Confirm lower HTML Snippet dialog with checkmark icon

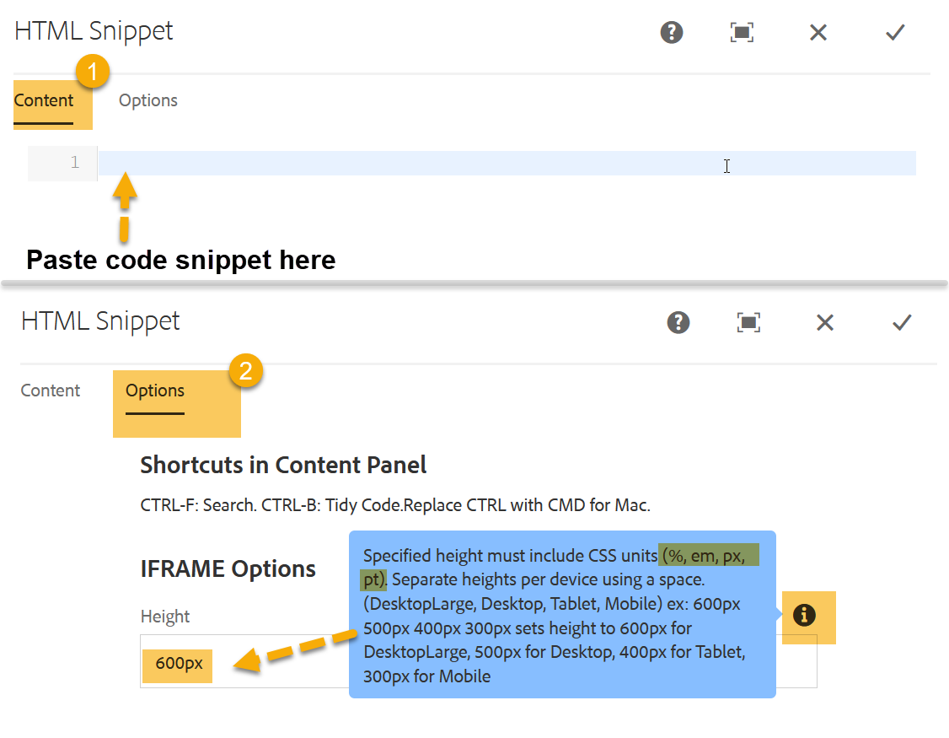point(902,322)
